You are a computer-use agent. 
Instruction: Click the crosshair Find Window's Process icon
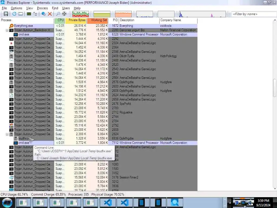[x=64, y=14]
